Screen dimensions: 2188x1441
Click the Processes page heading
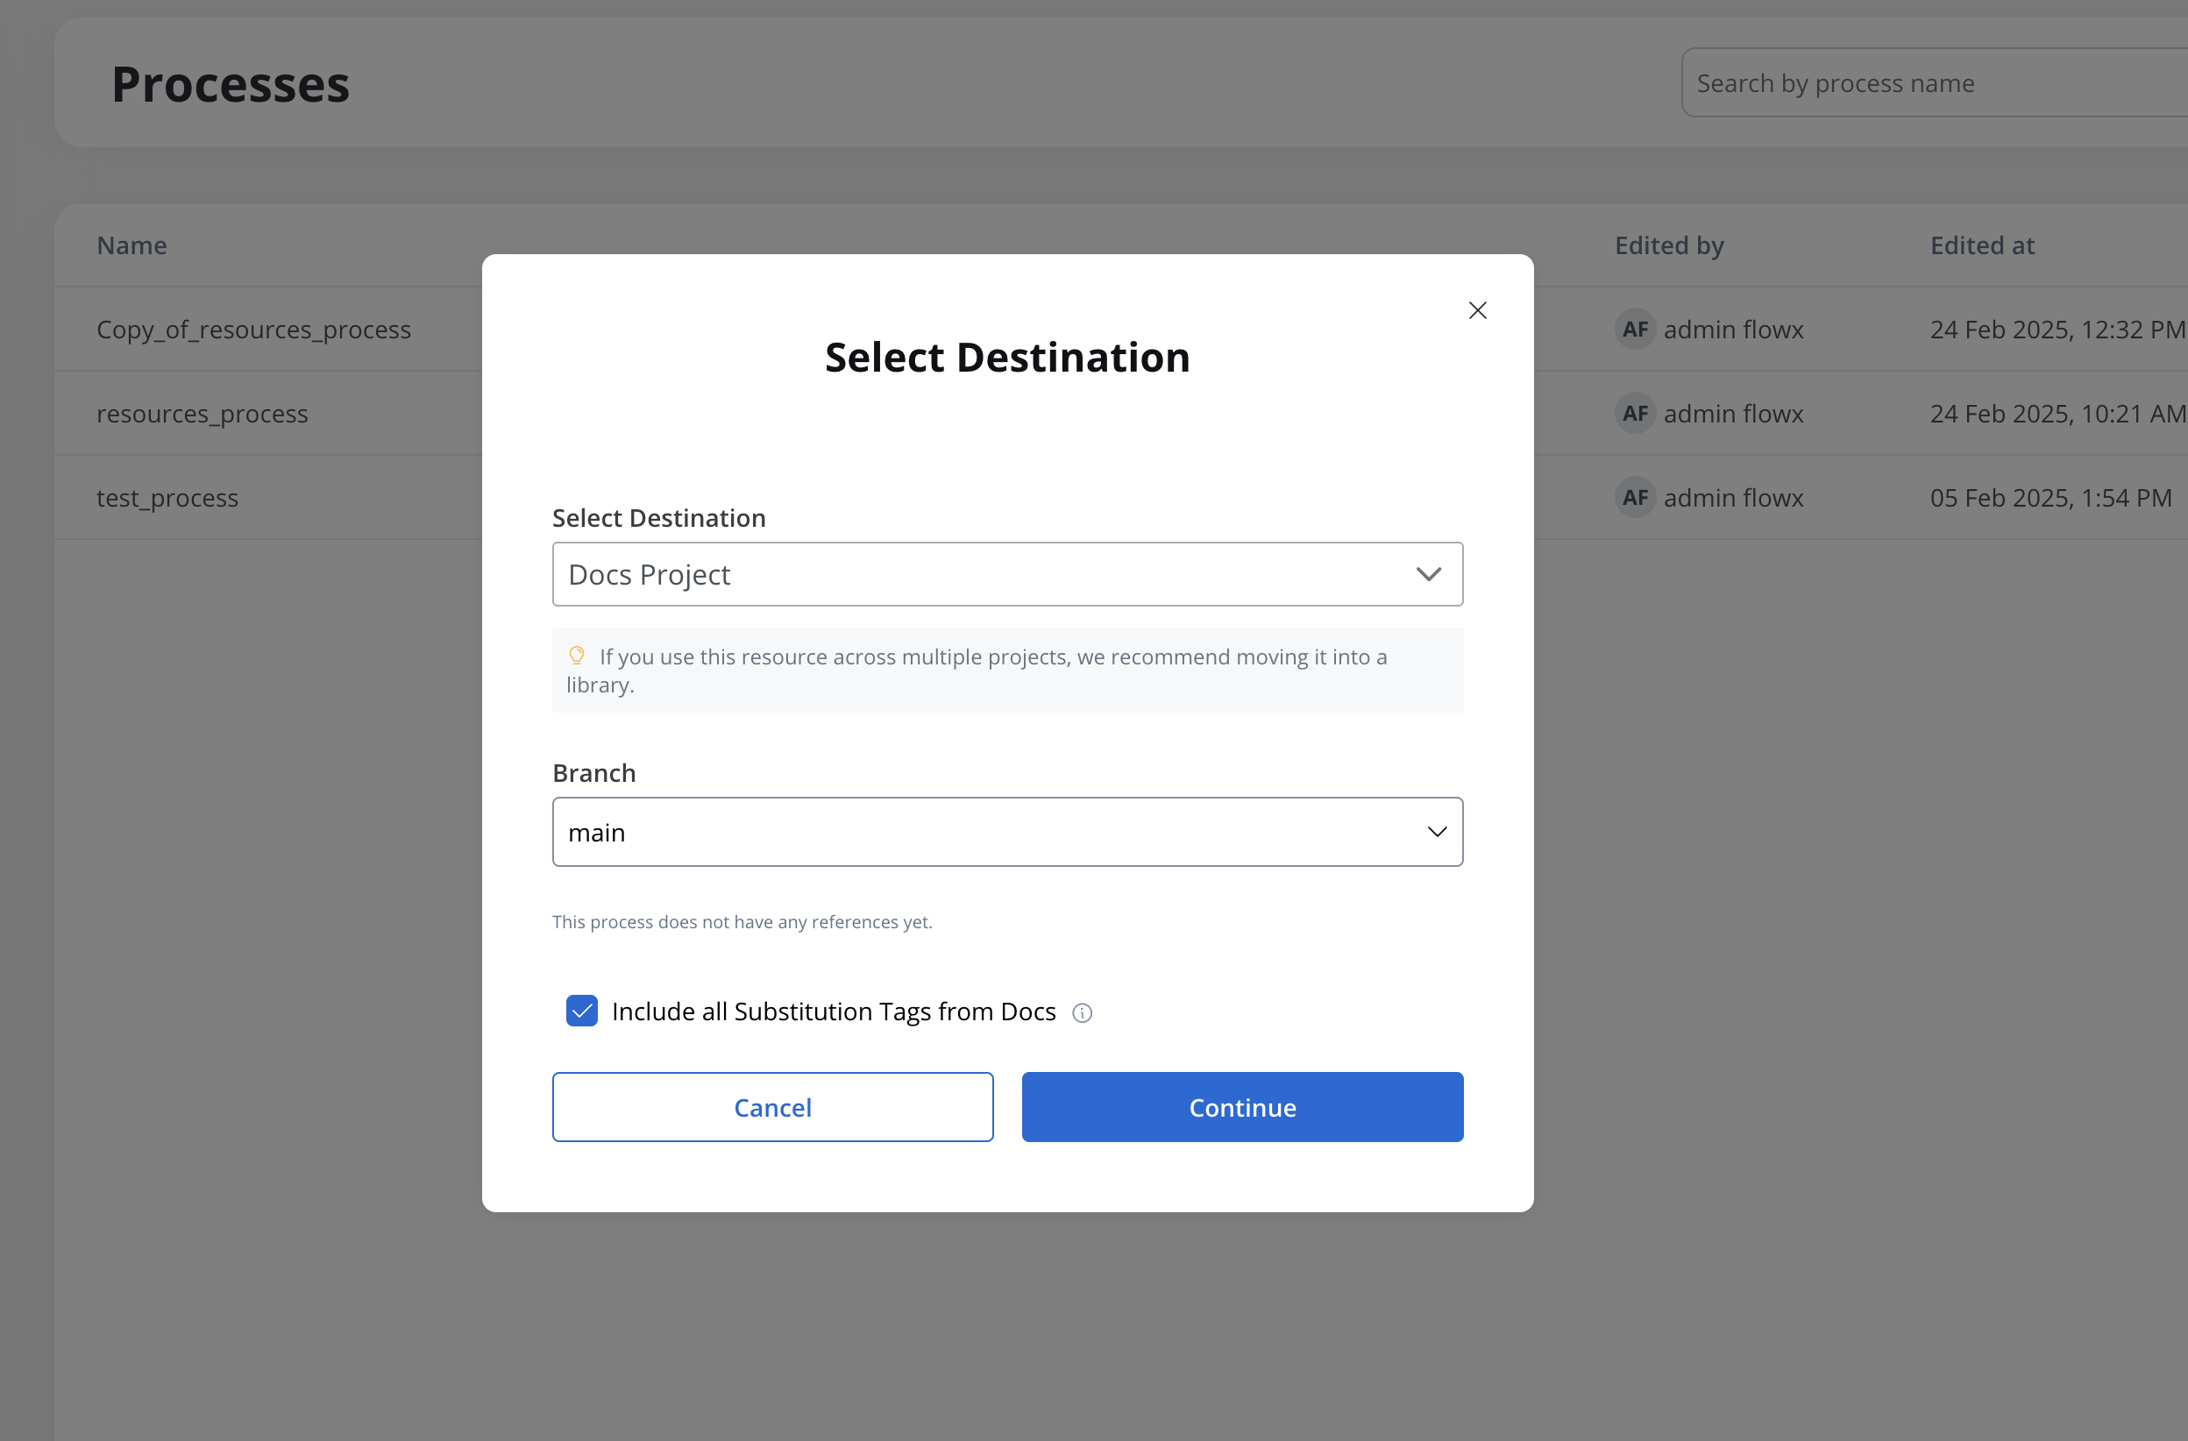(x=231, y=83)
